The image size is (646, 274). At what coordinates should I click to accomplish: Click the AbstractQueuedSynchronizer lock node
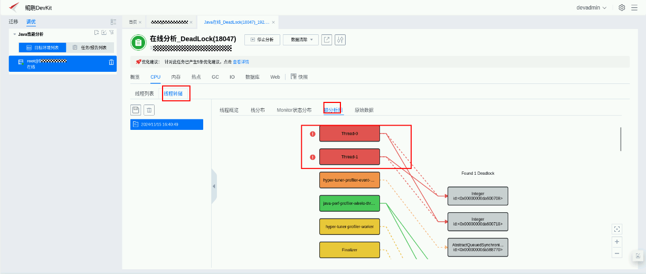[x=478, y=247]
